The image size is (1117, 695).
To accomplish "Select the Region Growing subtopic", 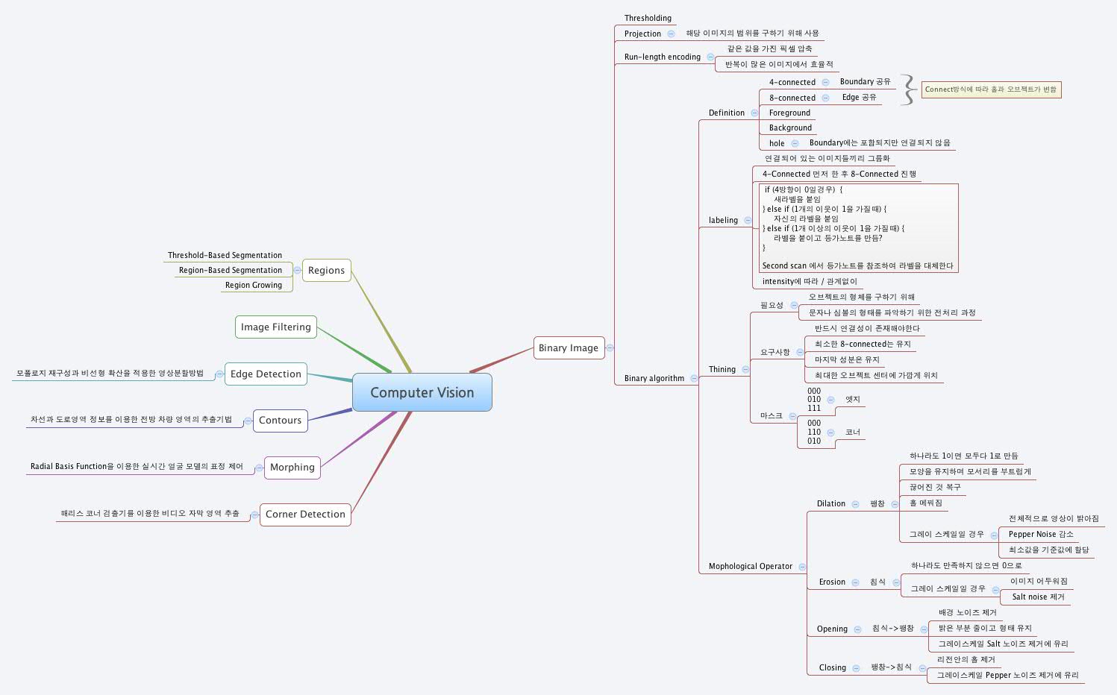I will pyautogui.click(x=254, y=285).
